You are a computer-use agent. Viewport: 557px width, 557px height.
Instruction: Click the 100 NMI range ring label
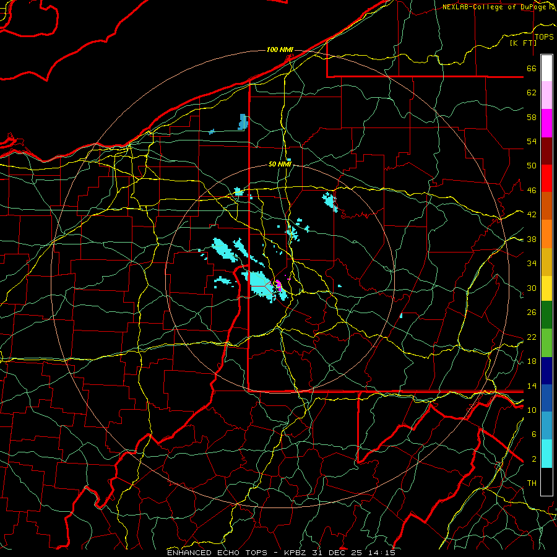[280, 50]
